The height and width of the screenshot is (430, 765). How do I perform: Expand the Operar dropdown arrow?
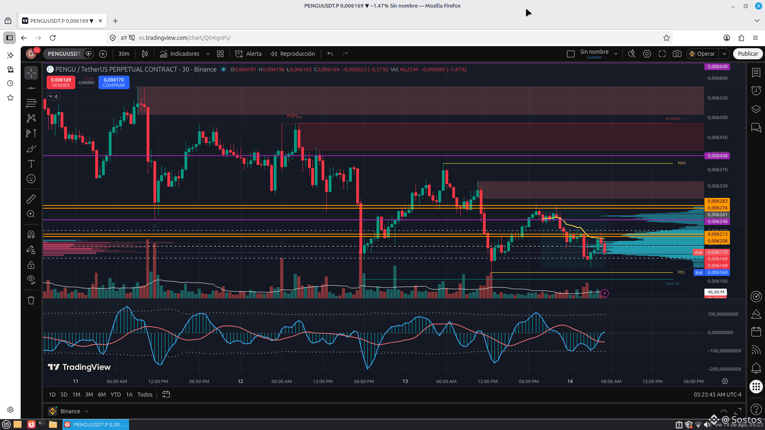pos(724,54)
